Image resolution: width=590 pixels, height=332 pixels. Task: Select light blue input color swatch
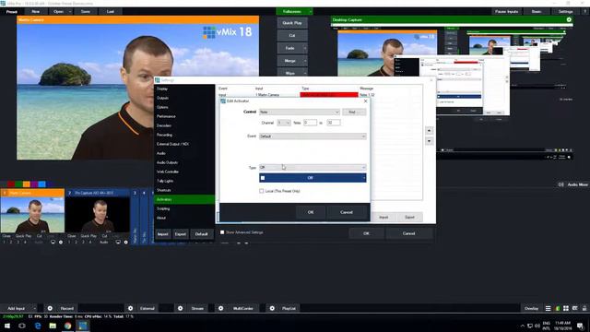[x=41, y=184]
